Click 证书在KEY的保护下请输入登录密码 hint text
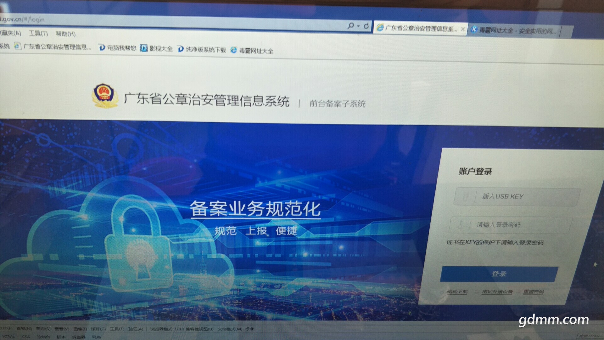Image resolution: width=604 pixels, height=340 pixels. coord(495,243)
